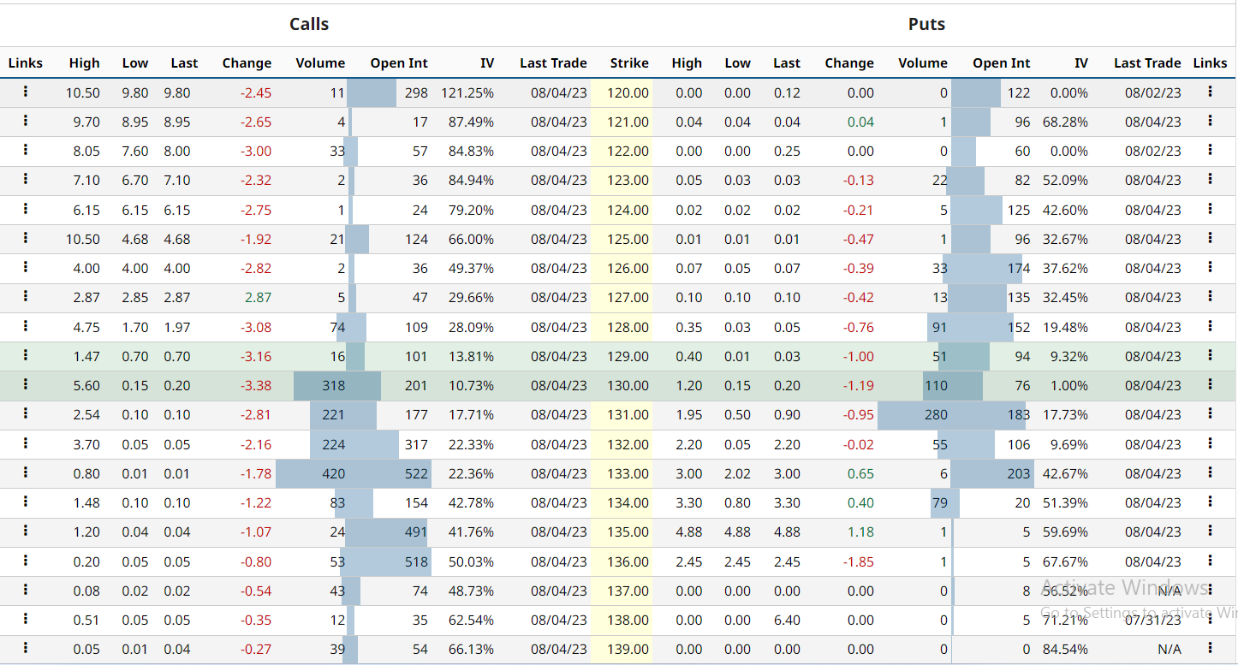Sort Calls by IV column header
1238x665 pixels.
tap(487, 62)
